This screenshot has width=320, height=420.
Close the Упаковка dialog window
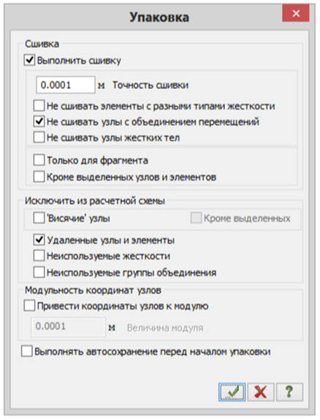(296, 13)
